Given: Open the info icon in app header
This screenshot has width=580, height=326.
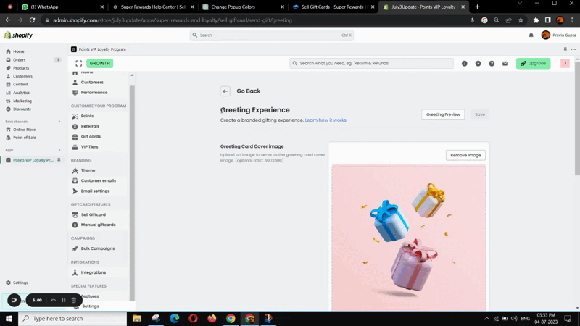Looking at the screenshot, I should (x=465, y=64).
